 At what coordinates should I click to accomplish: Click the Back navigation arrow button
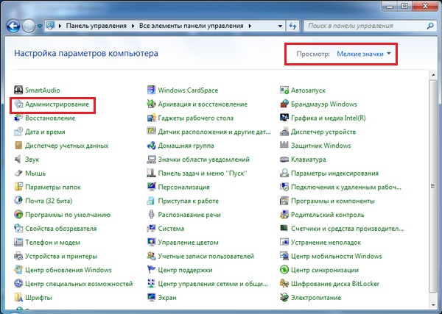point(13,26)
